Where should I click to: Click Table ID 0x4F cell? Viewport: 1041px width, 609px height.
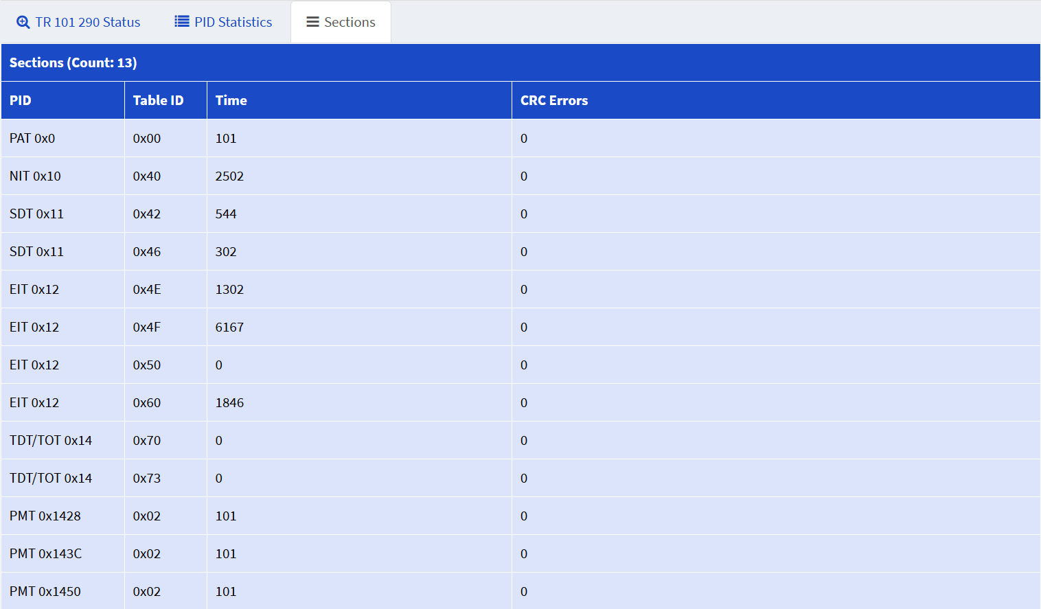165,327
